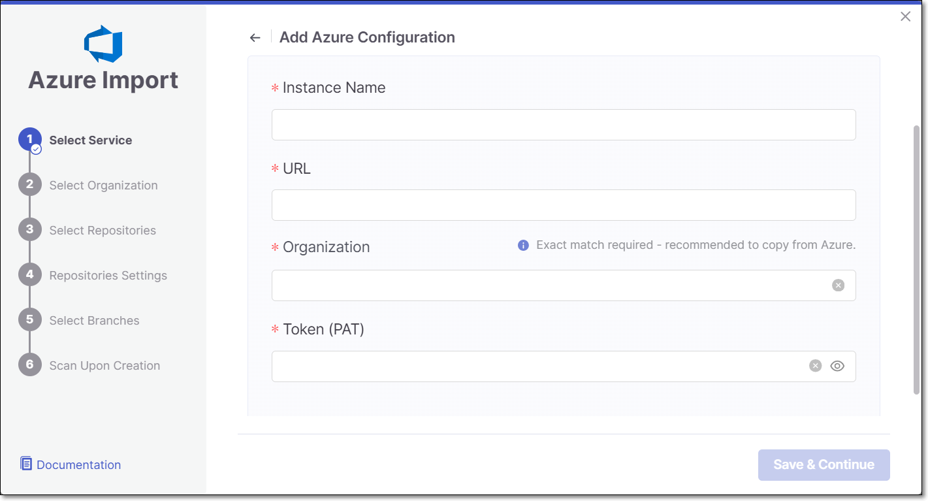Click into the Organization input field
The height and width of the screenshot is (501, 928).
pos(564,285)
